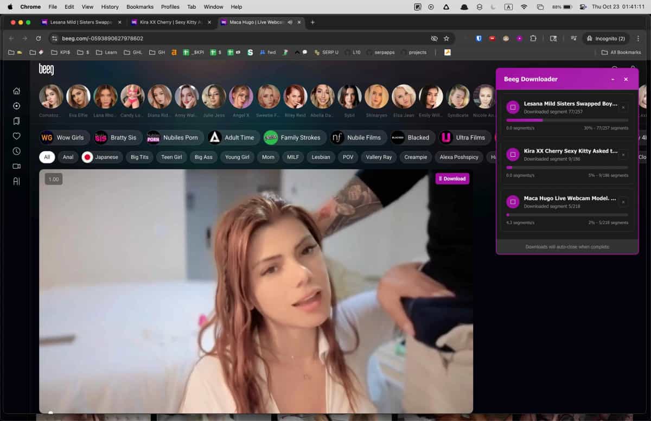Screen dimensions: 651x421
Task: Open the History clock icon in sidebar
Action: [x=16, y=151]
